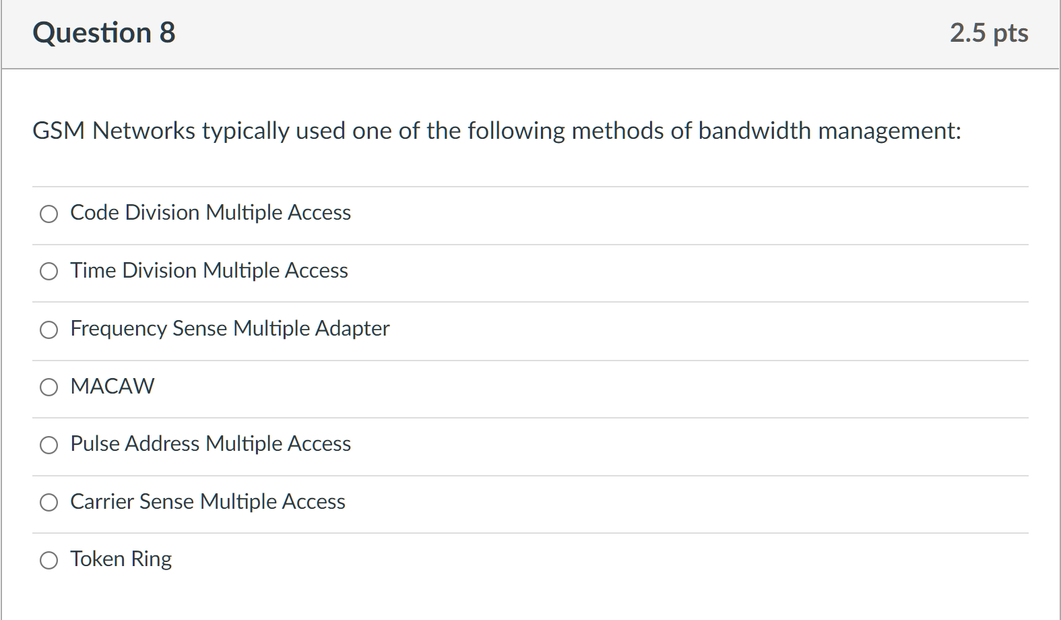Select the Pulse Address Multiple Access radio button
The width and height of the screenshot is (1061, 620).
pyautogui.click(x=49, y=445)
